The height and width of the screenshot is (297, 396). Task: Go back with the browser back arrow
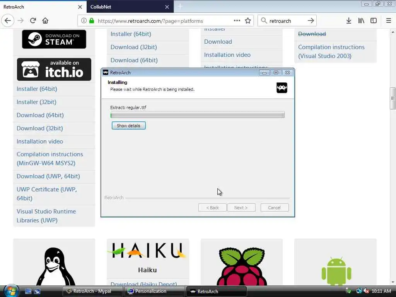pyautogui.click(x=8, y=21)
